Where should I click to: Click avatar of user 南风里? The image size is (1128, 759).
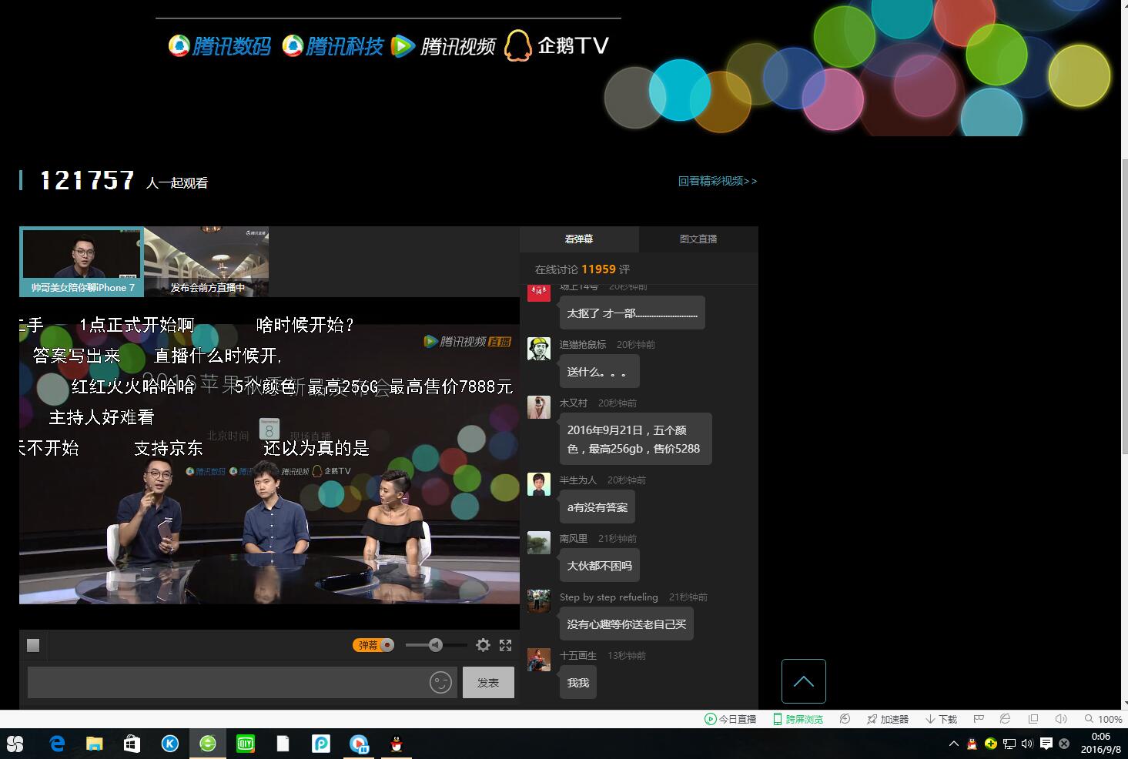(x=539, y=543)
